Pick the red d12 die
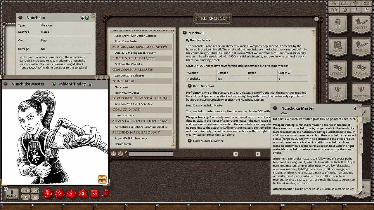 click(x=60, y=193)
